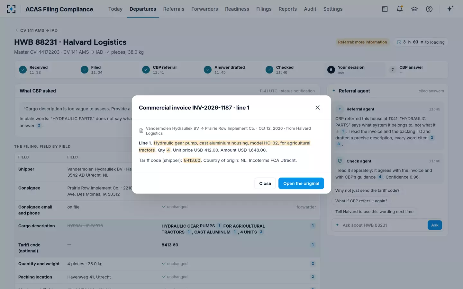
Task: Click the highlighted tariff code 8413.60 in dialog
Action: click(x=192, y=160)
